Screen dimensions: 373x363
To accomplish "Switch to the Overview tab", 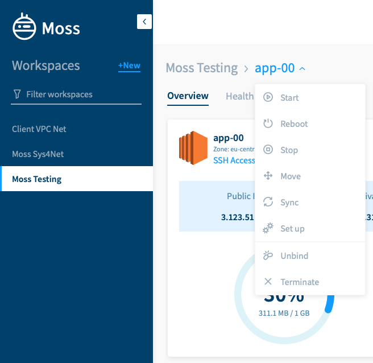I will [188, 96].
